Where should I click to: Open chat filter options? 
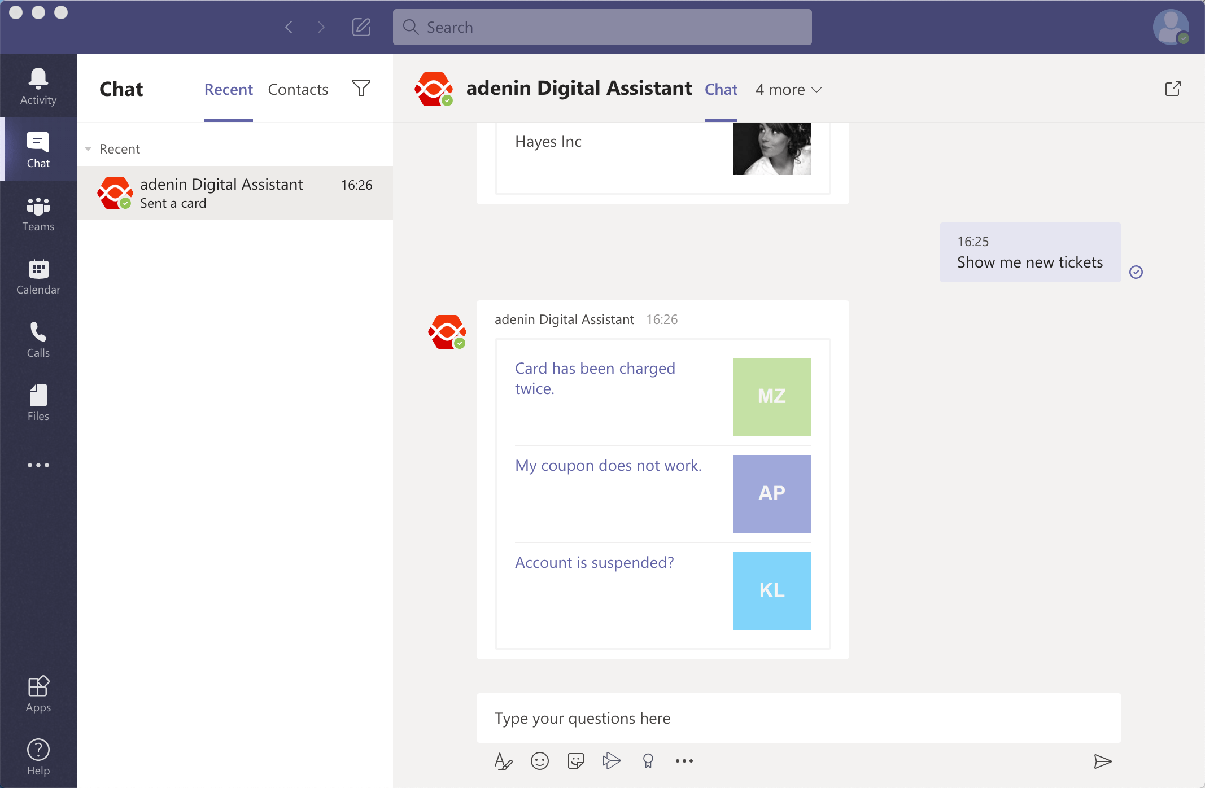[362, 89]
